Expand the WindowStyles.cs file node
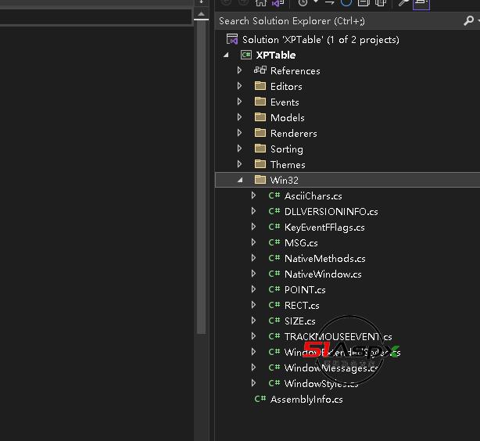The image size is (480, 441). [x=253, y=383]
